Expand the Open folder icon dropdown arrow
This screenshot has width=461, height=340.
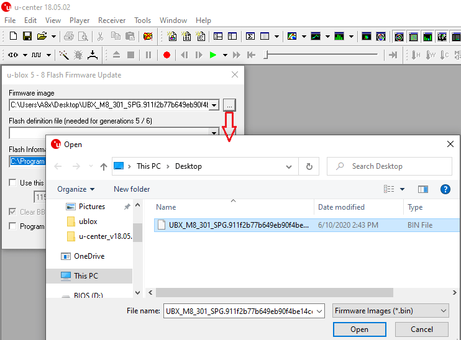(53, 37)
